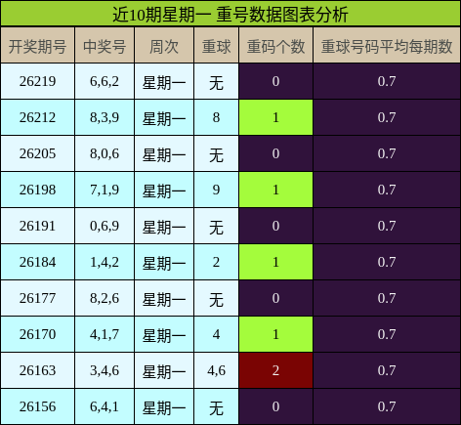The image size is (461, 425).
Task: Click repeat ball 8 in row 26212
Action: coord(217,117)
